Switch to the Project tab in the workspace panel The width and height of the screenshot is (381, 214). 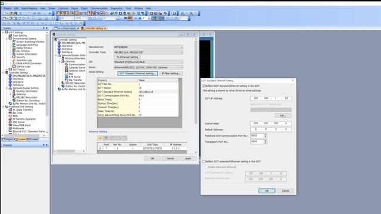coord(7,140)
